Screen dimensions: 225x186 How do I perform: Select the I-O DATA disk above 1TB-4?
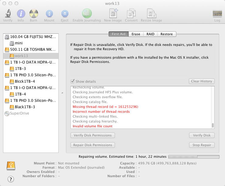tap(31, 88)
